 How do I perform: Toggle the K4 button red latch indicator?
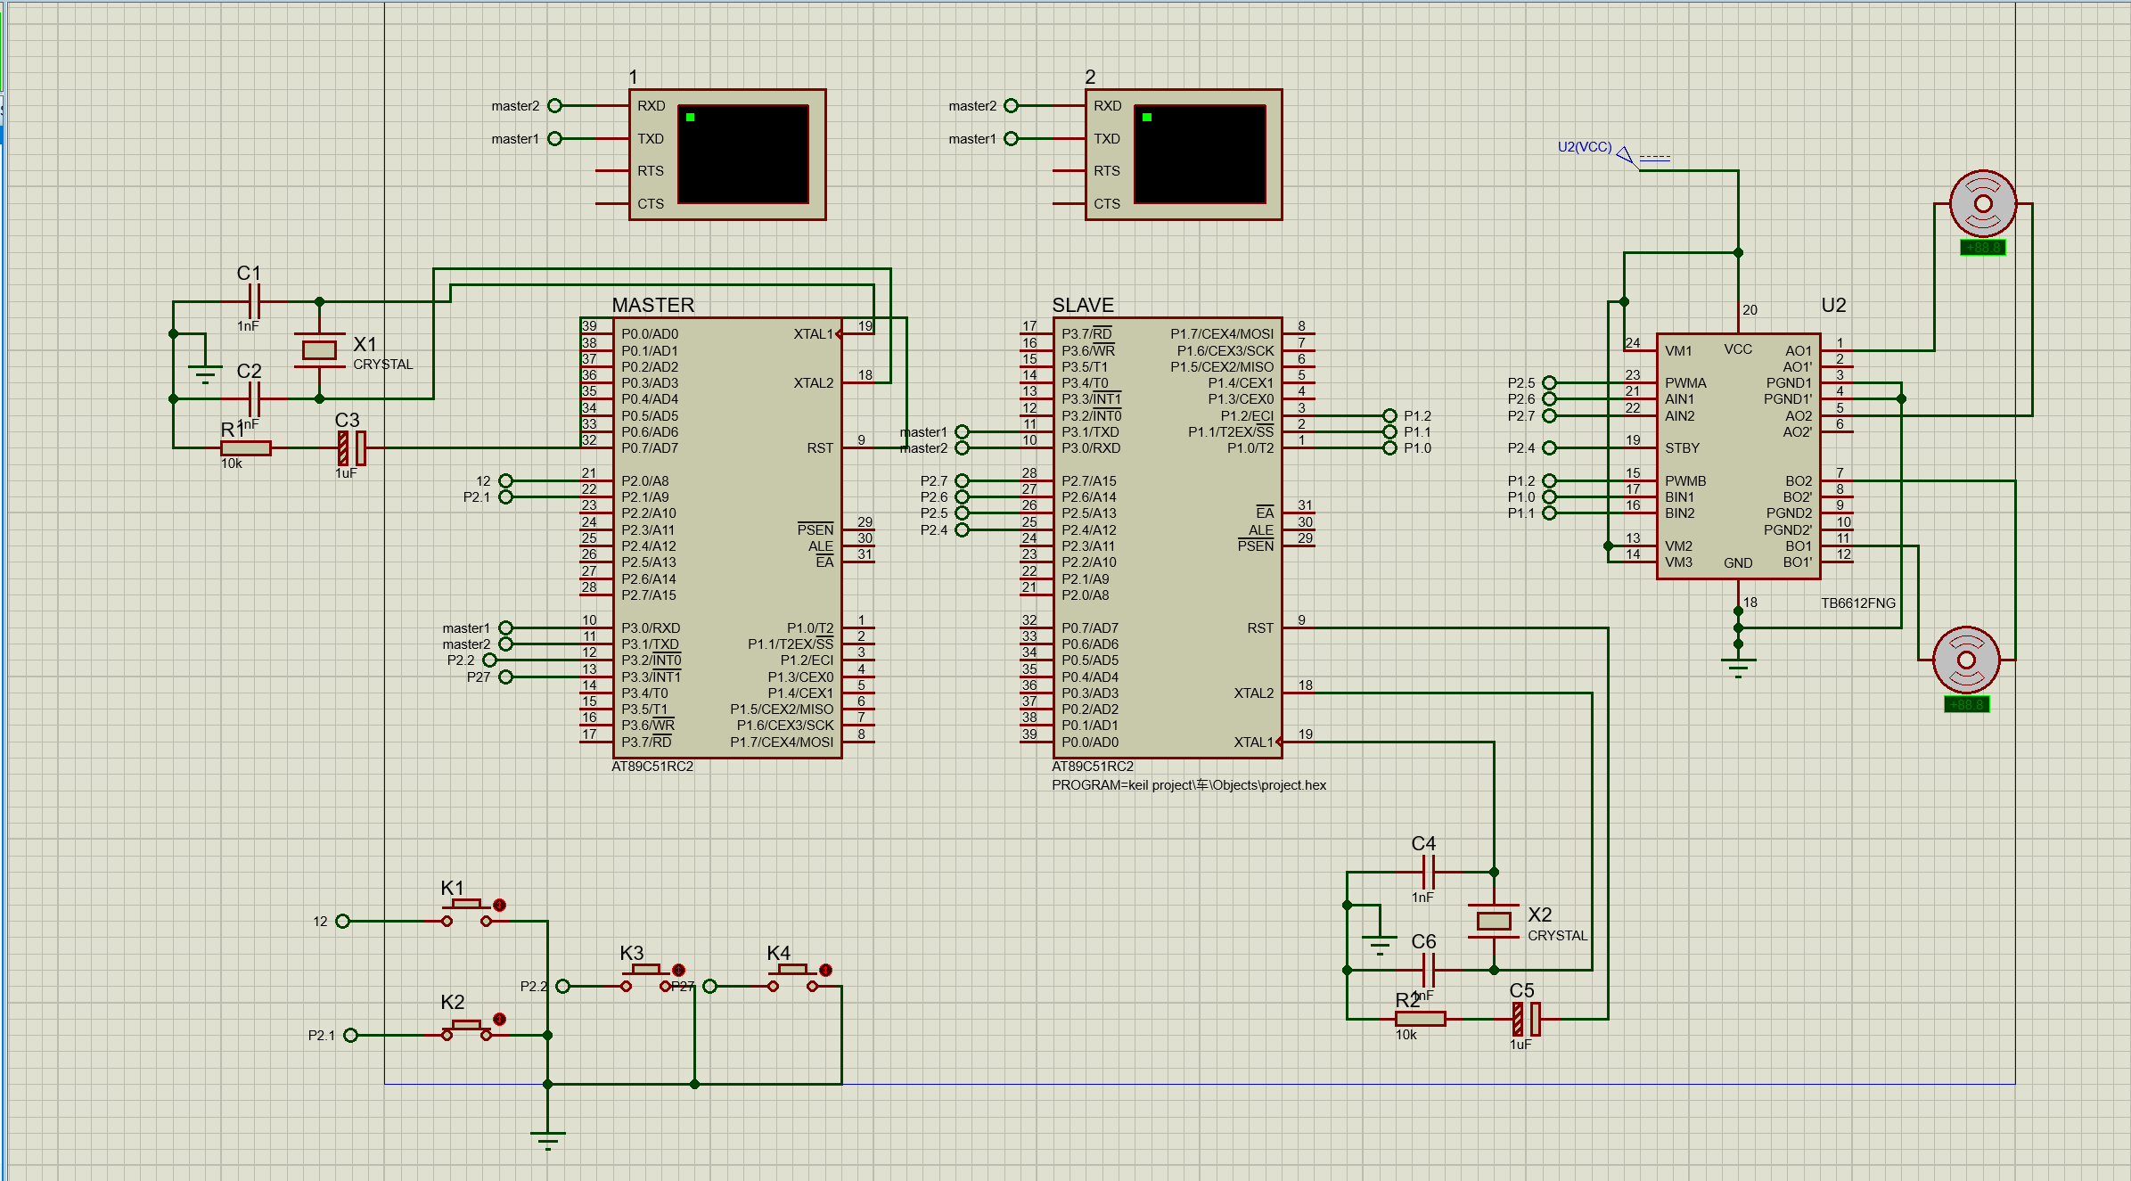click(825, 970)
